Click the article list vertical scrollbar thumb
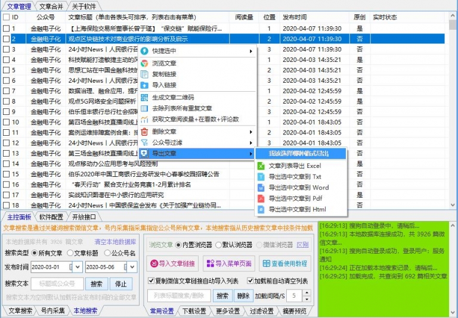Image resolution: width=458 pixels, height=318 pixels. tap(453, 26)
